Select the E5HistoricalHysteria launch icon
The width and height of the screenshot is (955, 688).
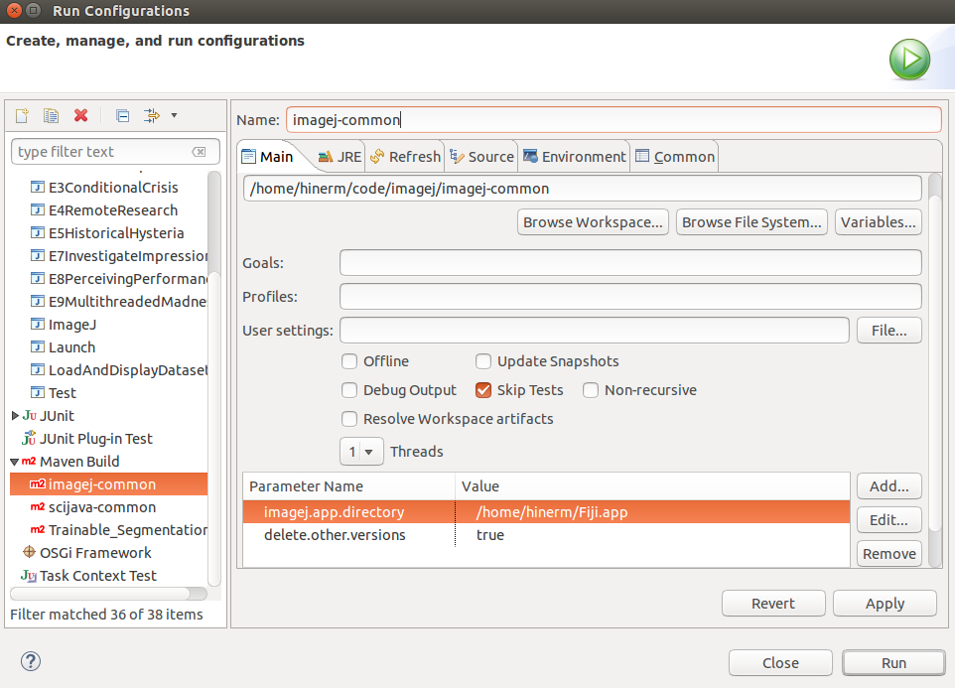coord(38,232)
